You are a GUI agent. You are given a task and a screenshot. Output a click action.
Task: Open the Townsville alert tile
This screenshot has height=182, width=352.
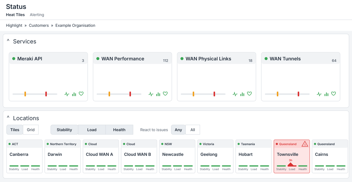click(292, 156)
